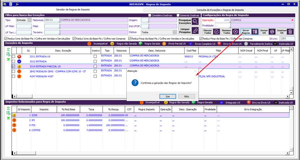This screenshot has height=160, width=300.
Task: Click the green down arrow beside Impostos grid
Action: coord(8,118)
